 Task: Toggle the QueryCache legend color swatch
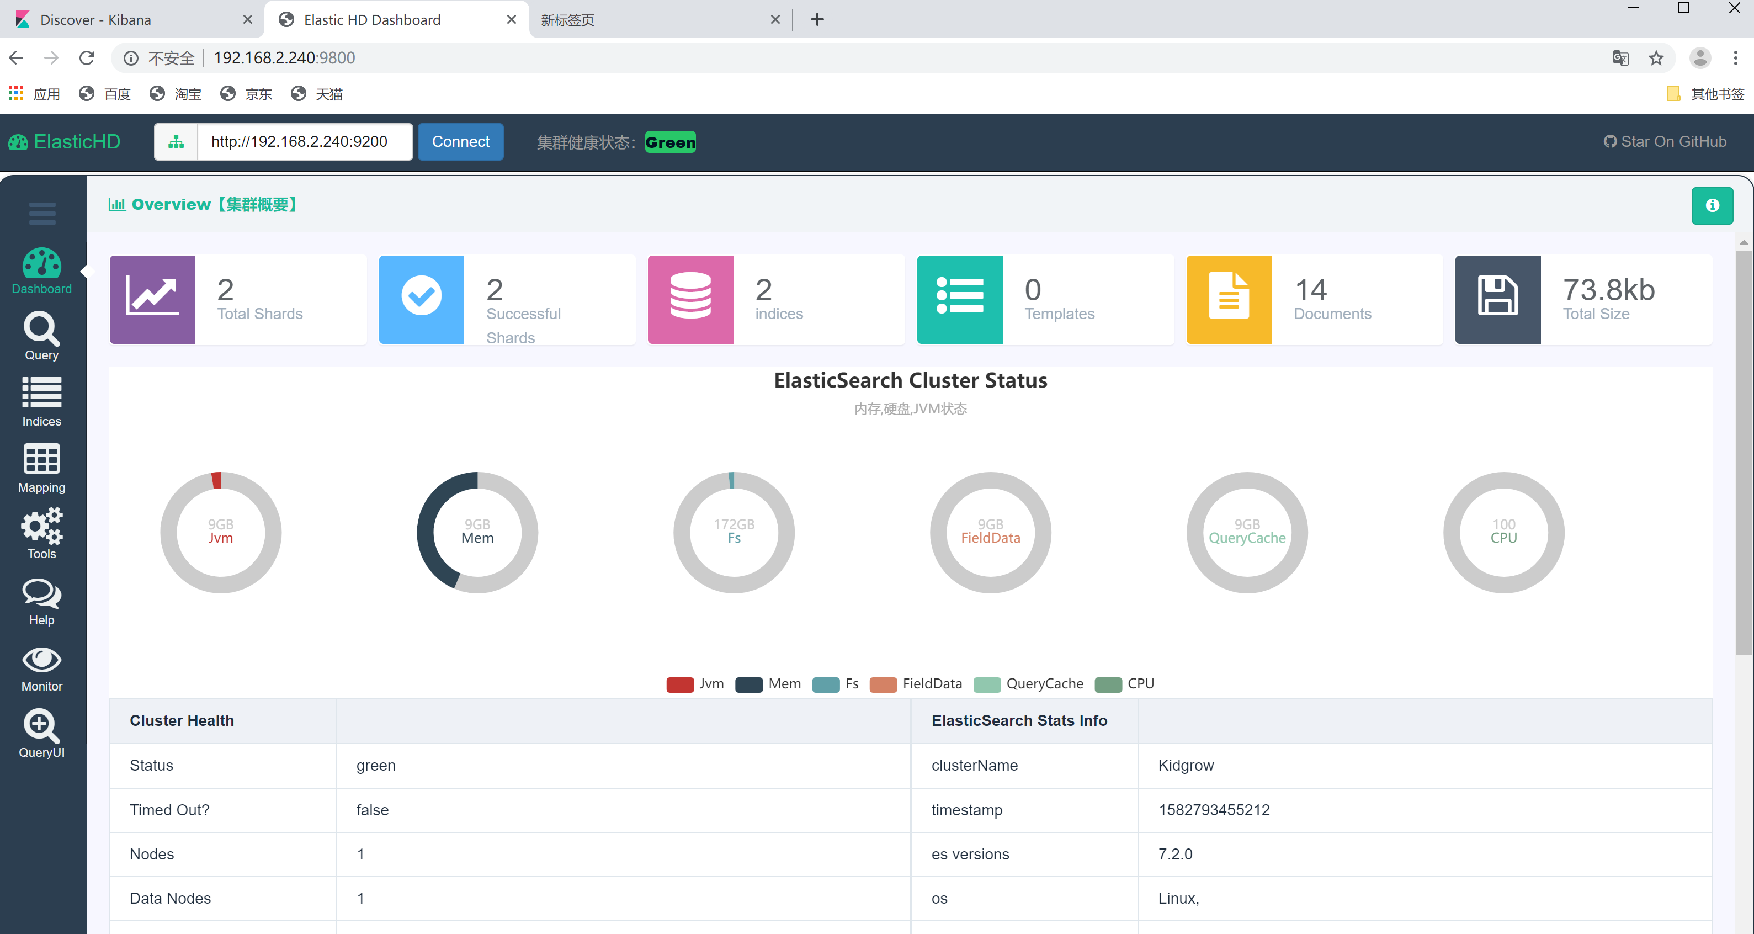point(987,684)
